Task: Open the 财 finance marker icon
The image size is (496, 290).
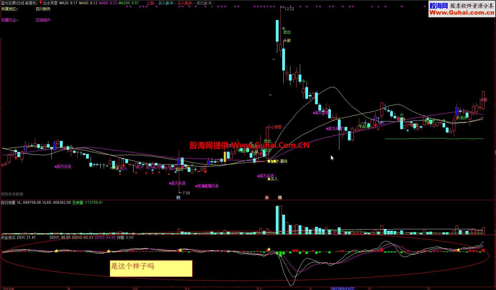Action: pyautogui.click(x=178, y=197)
